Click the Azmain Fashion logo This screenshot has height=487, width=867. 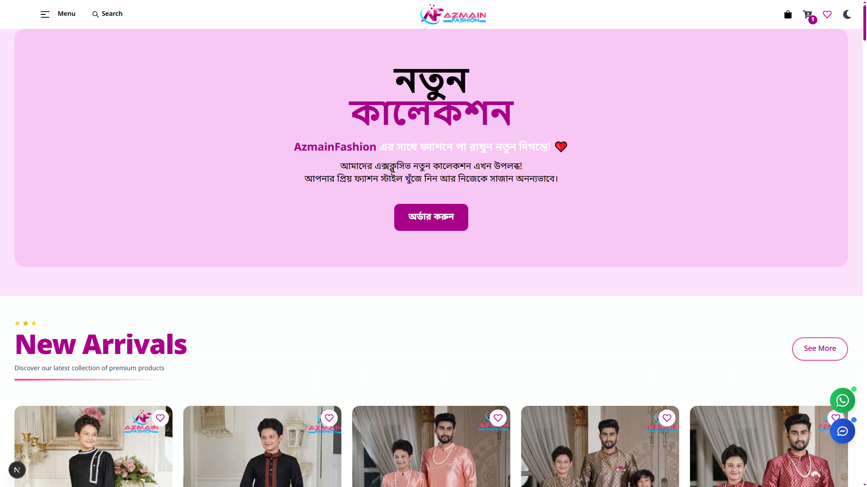coord(453,14)
